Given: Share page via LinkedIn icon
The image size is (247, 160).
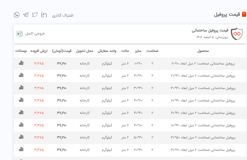Looking at the screenshot, I should point(44,15).
